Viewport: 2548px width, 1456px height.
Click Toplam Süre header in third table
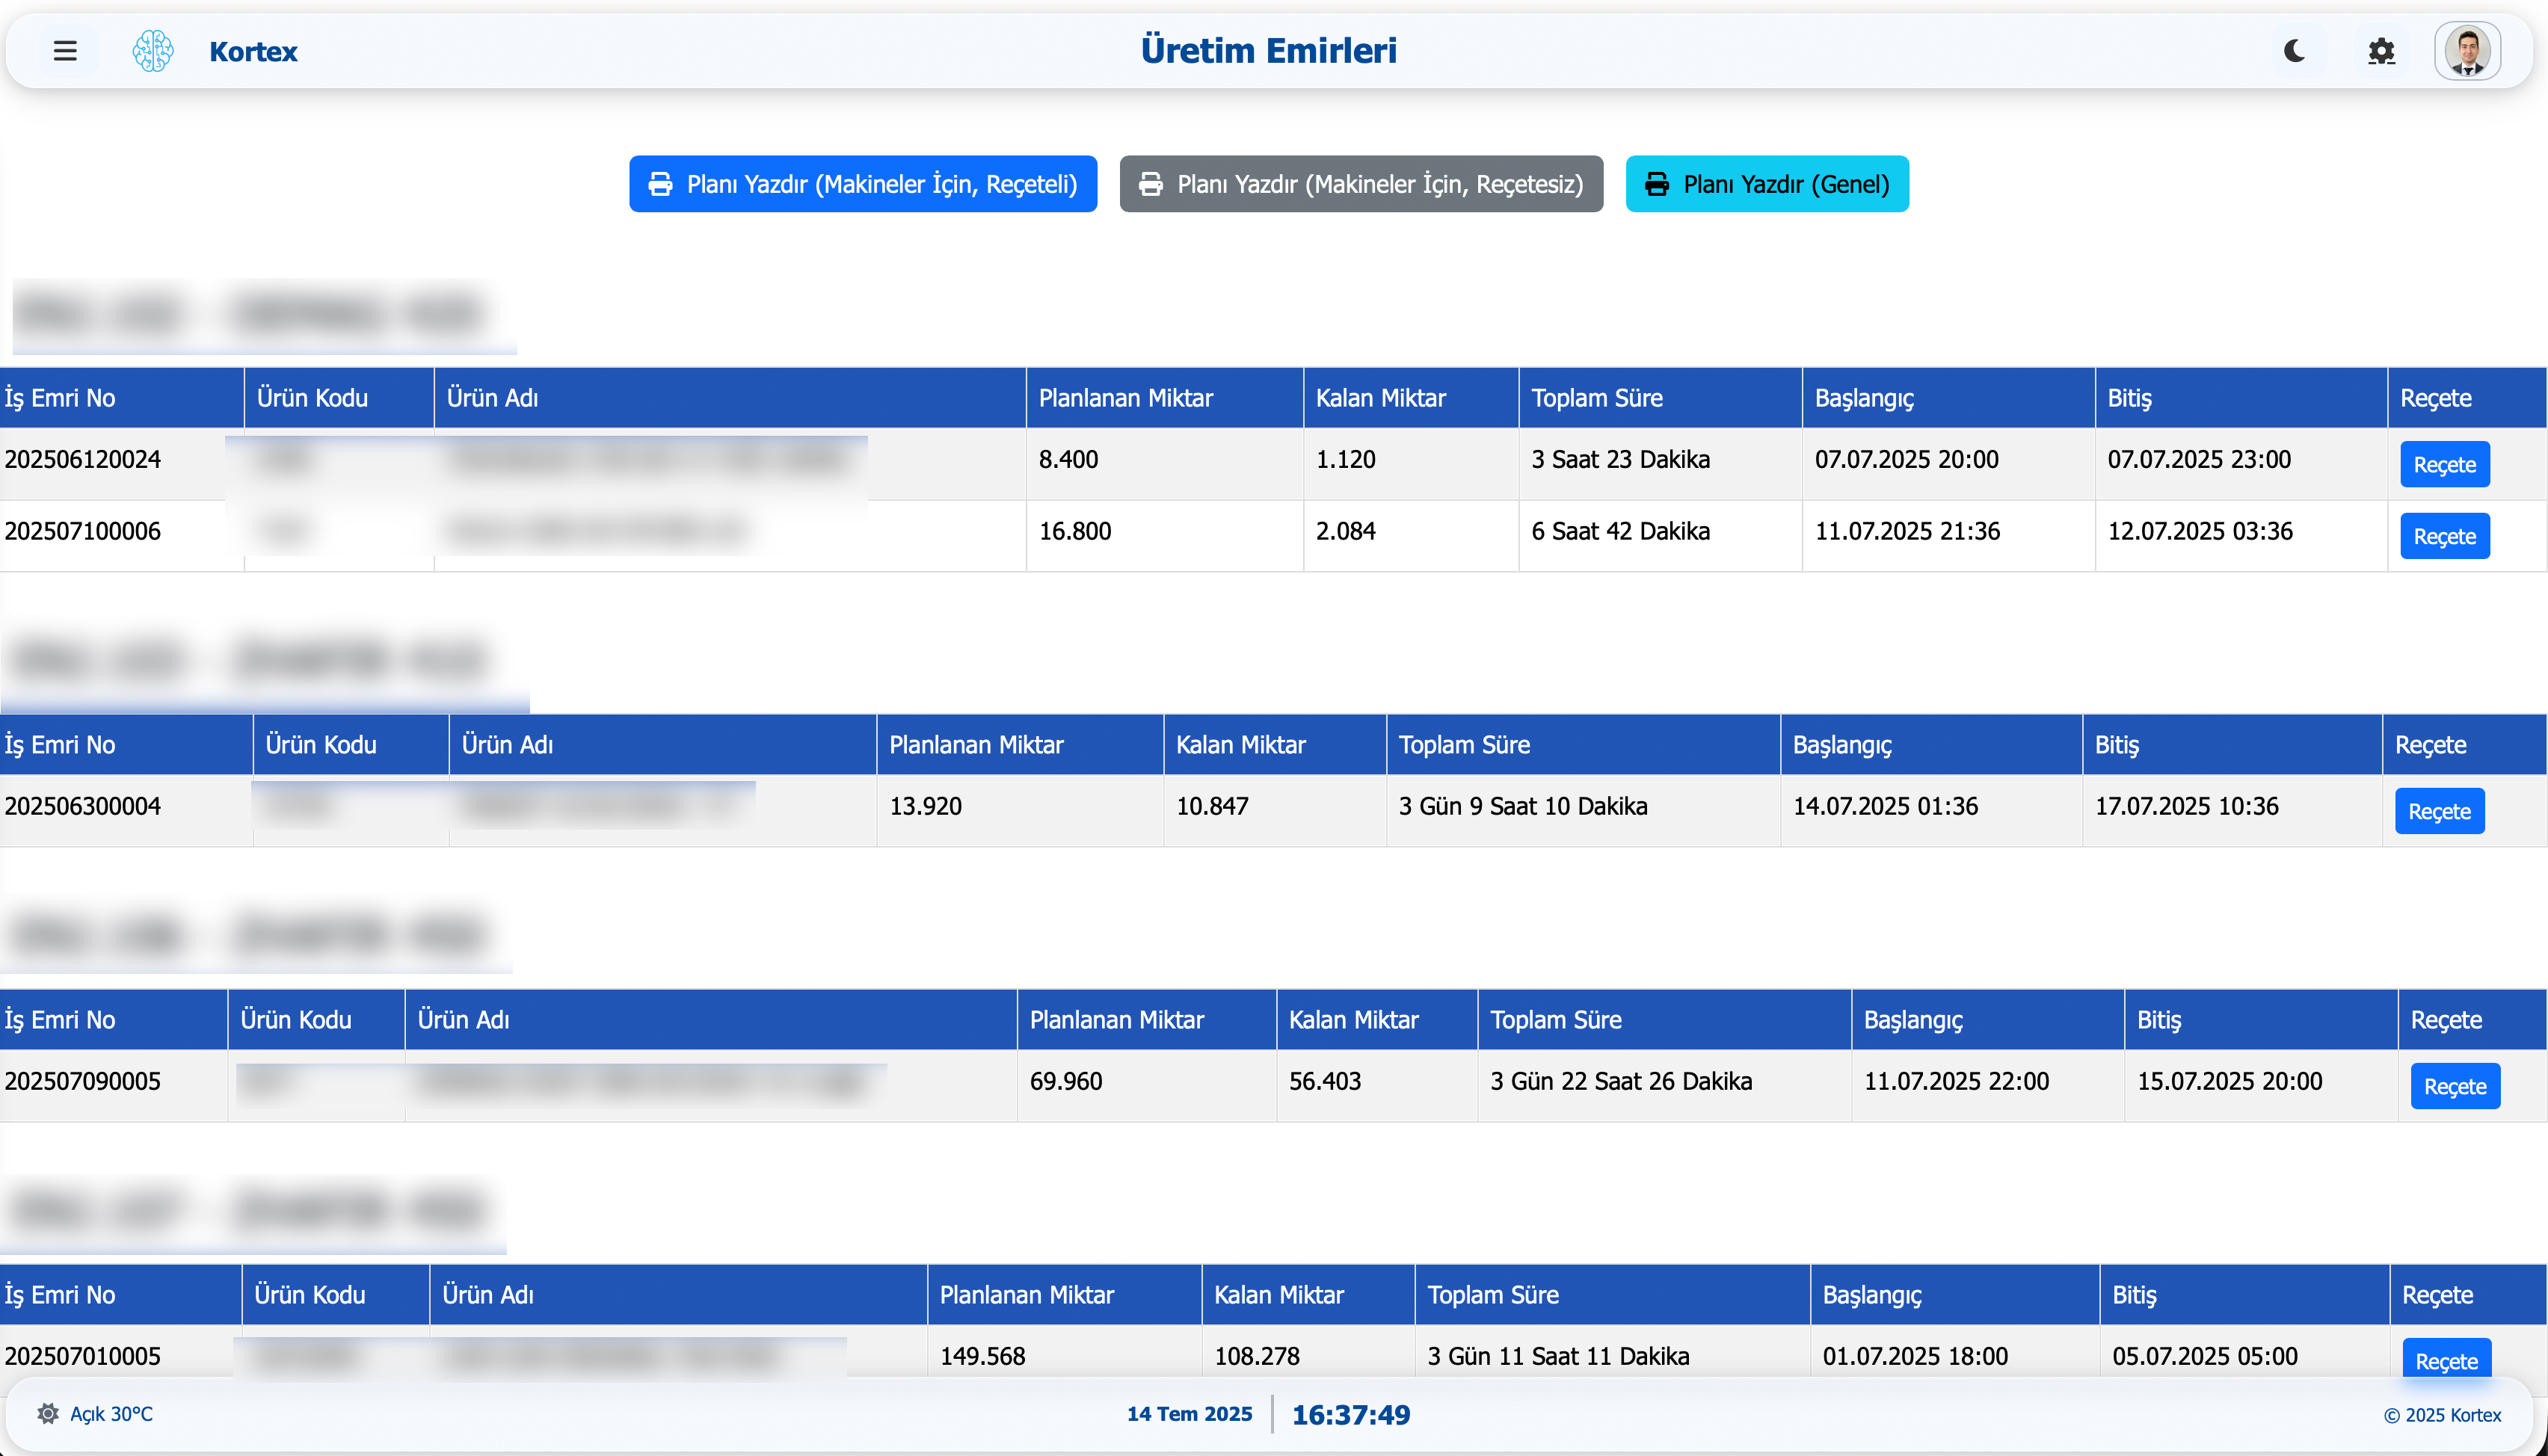pyautogui.click(x=1555, y=1020)
